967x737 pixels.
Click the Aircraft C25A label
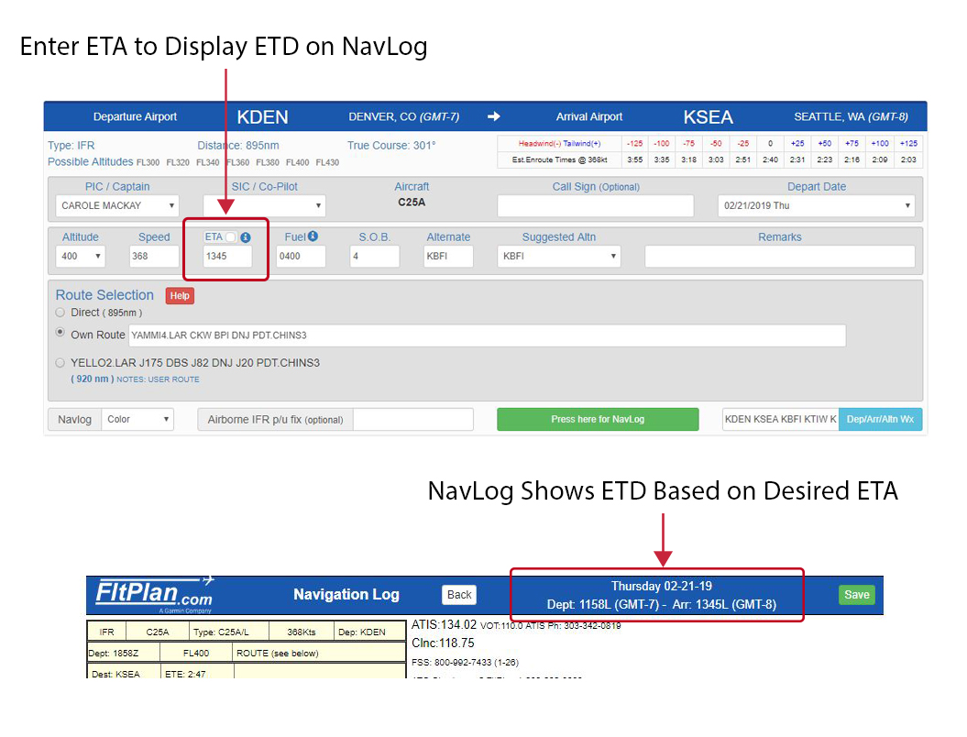click(x=412, y=203)
